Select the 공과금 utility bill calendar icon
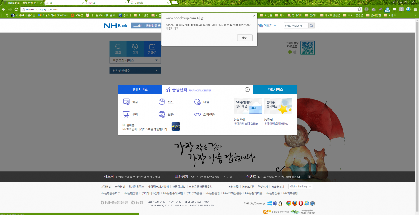The width and height of the screenshot is (419, 215). click(152, 47)
